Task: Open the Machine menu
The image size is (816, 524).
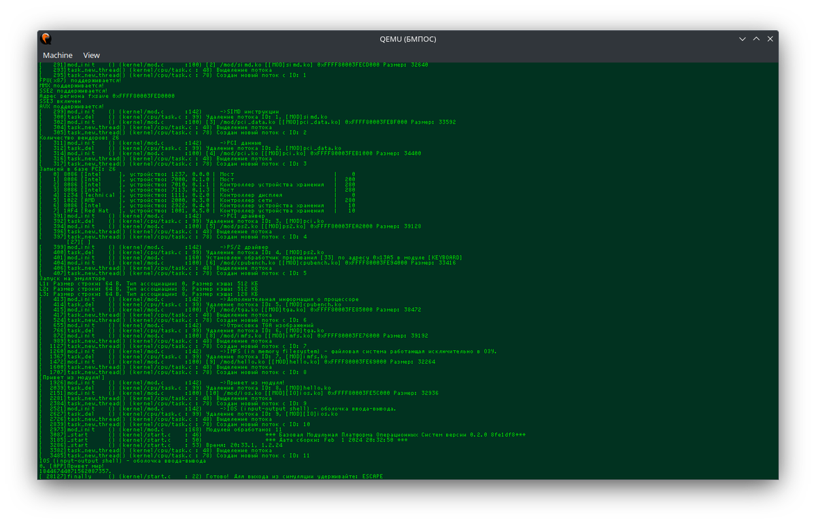Action: (x=57, y=55)
